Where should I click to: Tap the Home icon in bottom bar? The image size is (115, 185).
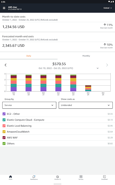(11, 177)
